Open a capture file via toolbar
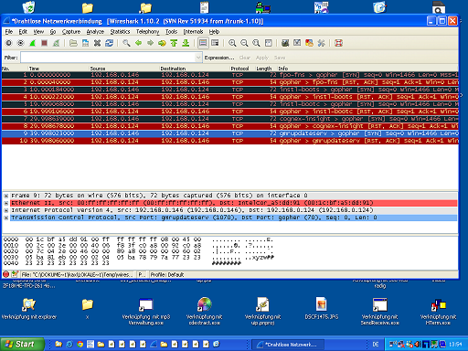The height and width of the screenshot is (351, 468). pos(73,43)
